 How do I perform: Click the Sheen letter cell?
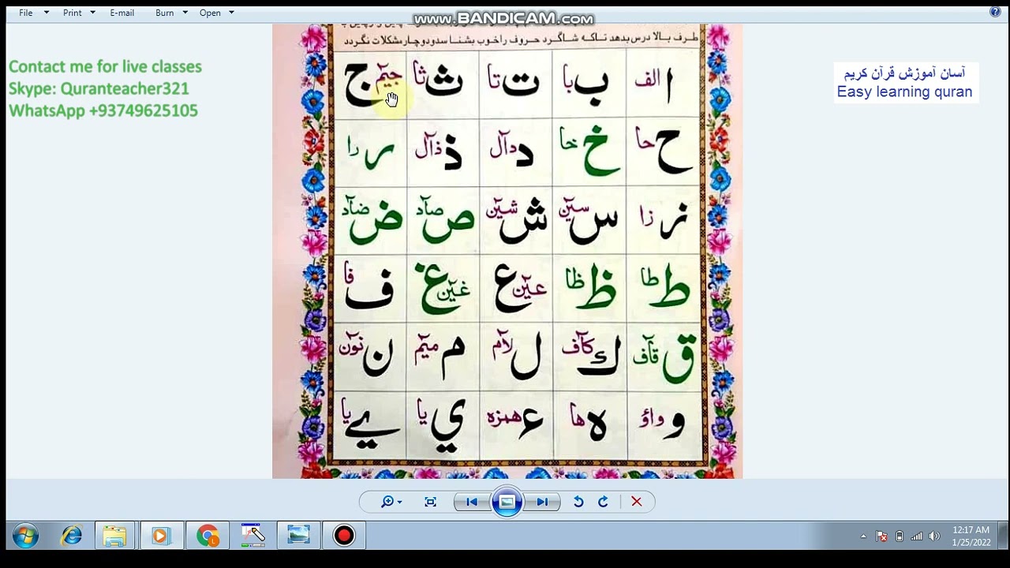point(516,220)
